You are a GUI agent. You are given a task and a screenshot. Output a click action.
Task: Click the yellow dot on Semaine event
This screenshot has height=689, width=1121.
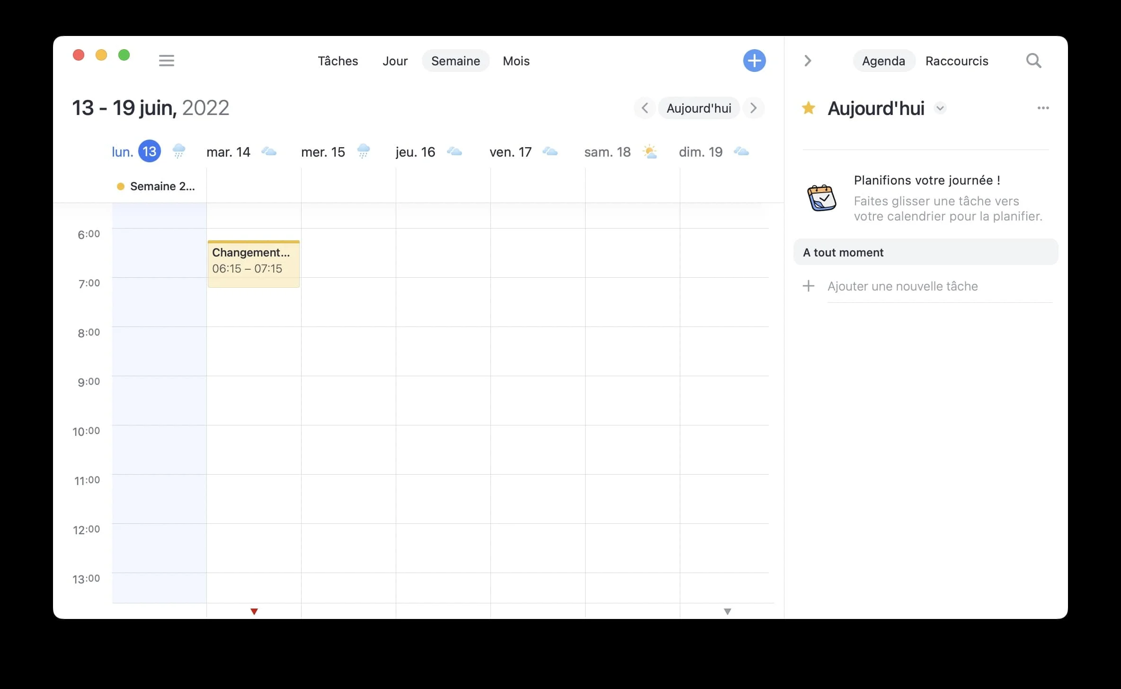[121, 186]
